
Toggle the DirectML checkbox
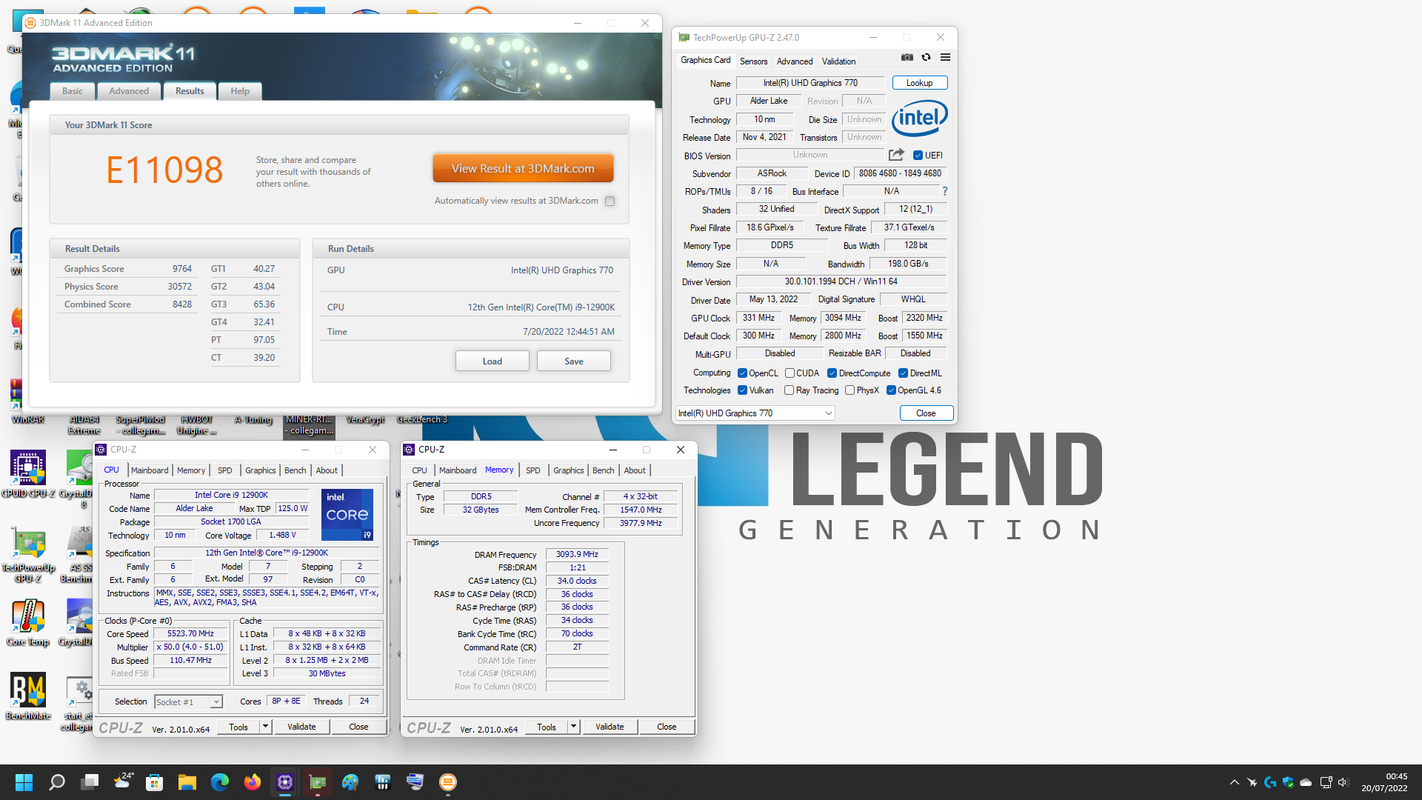[903, 373]
